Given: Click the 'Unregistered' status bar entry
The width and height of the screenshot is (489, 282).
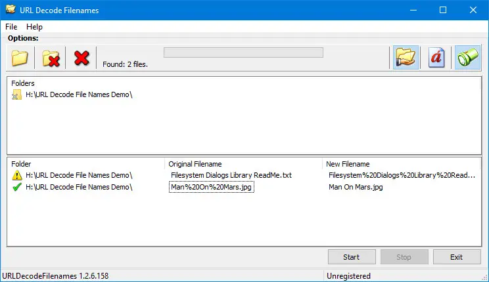Looking at the screenshot, I should pyautogui.click(x=348, y=276).
